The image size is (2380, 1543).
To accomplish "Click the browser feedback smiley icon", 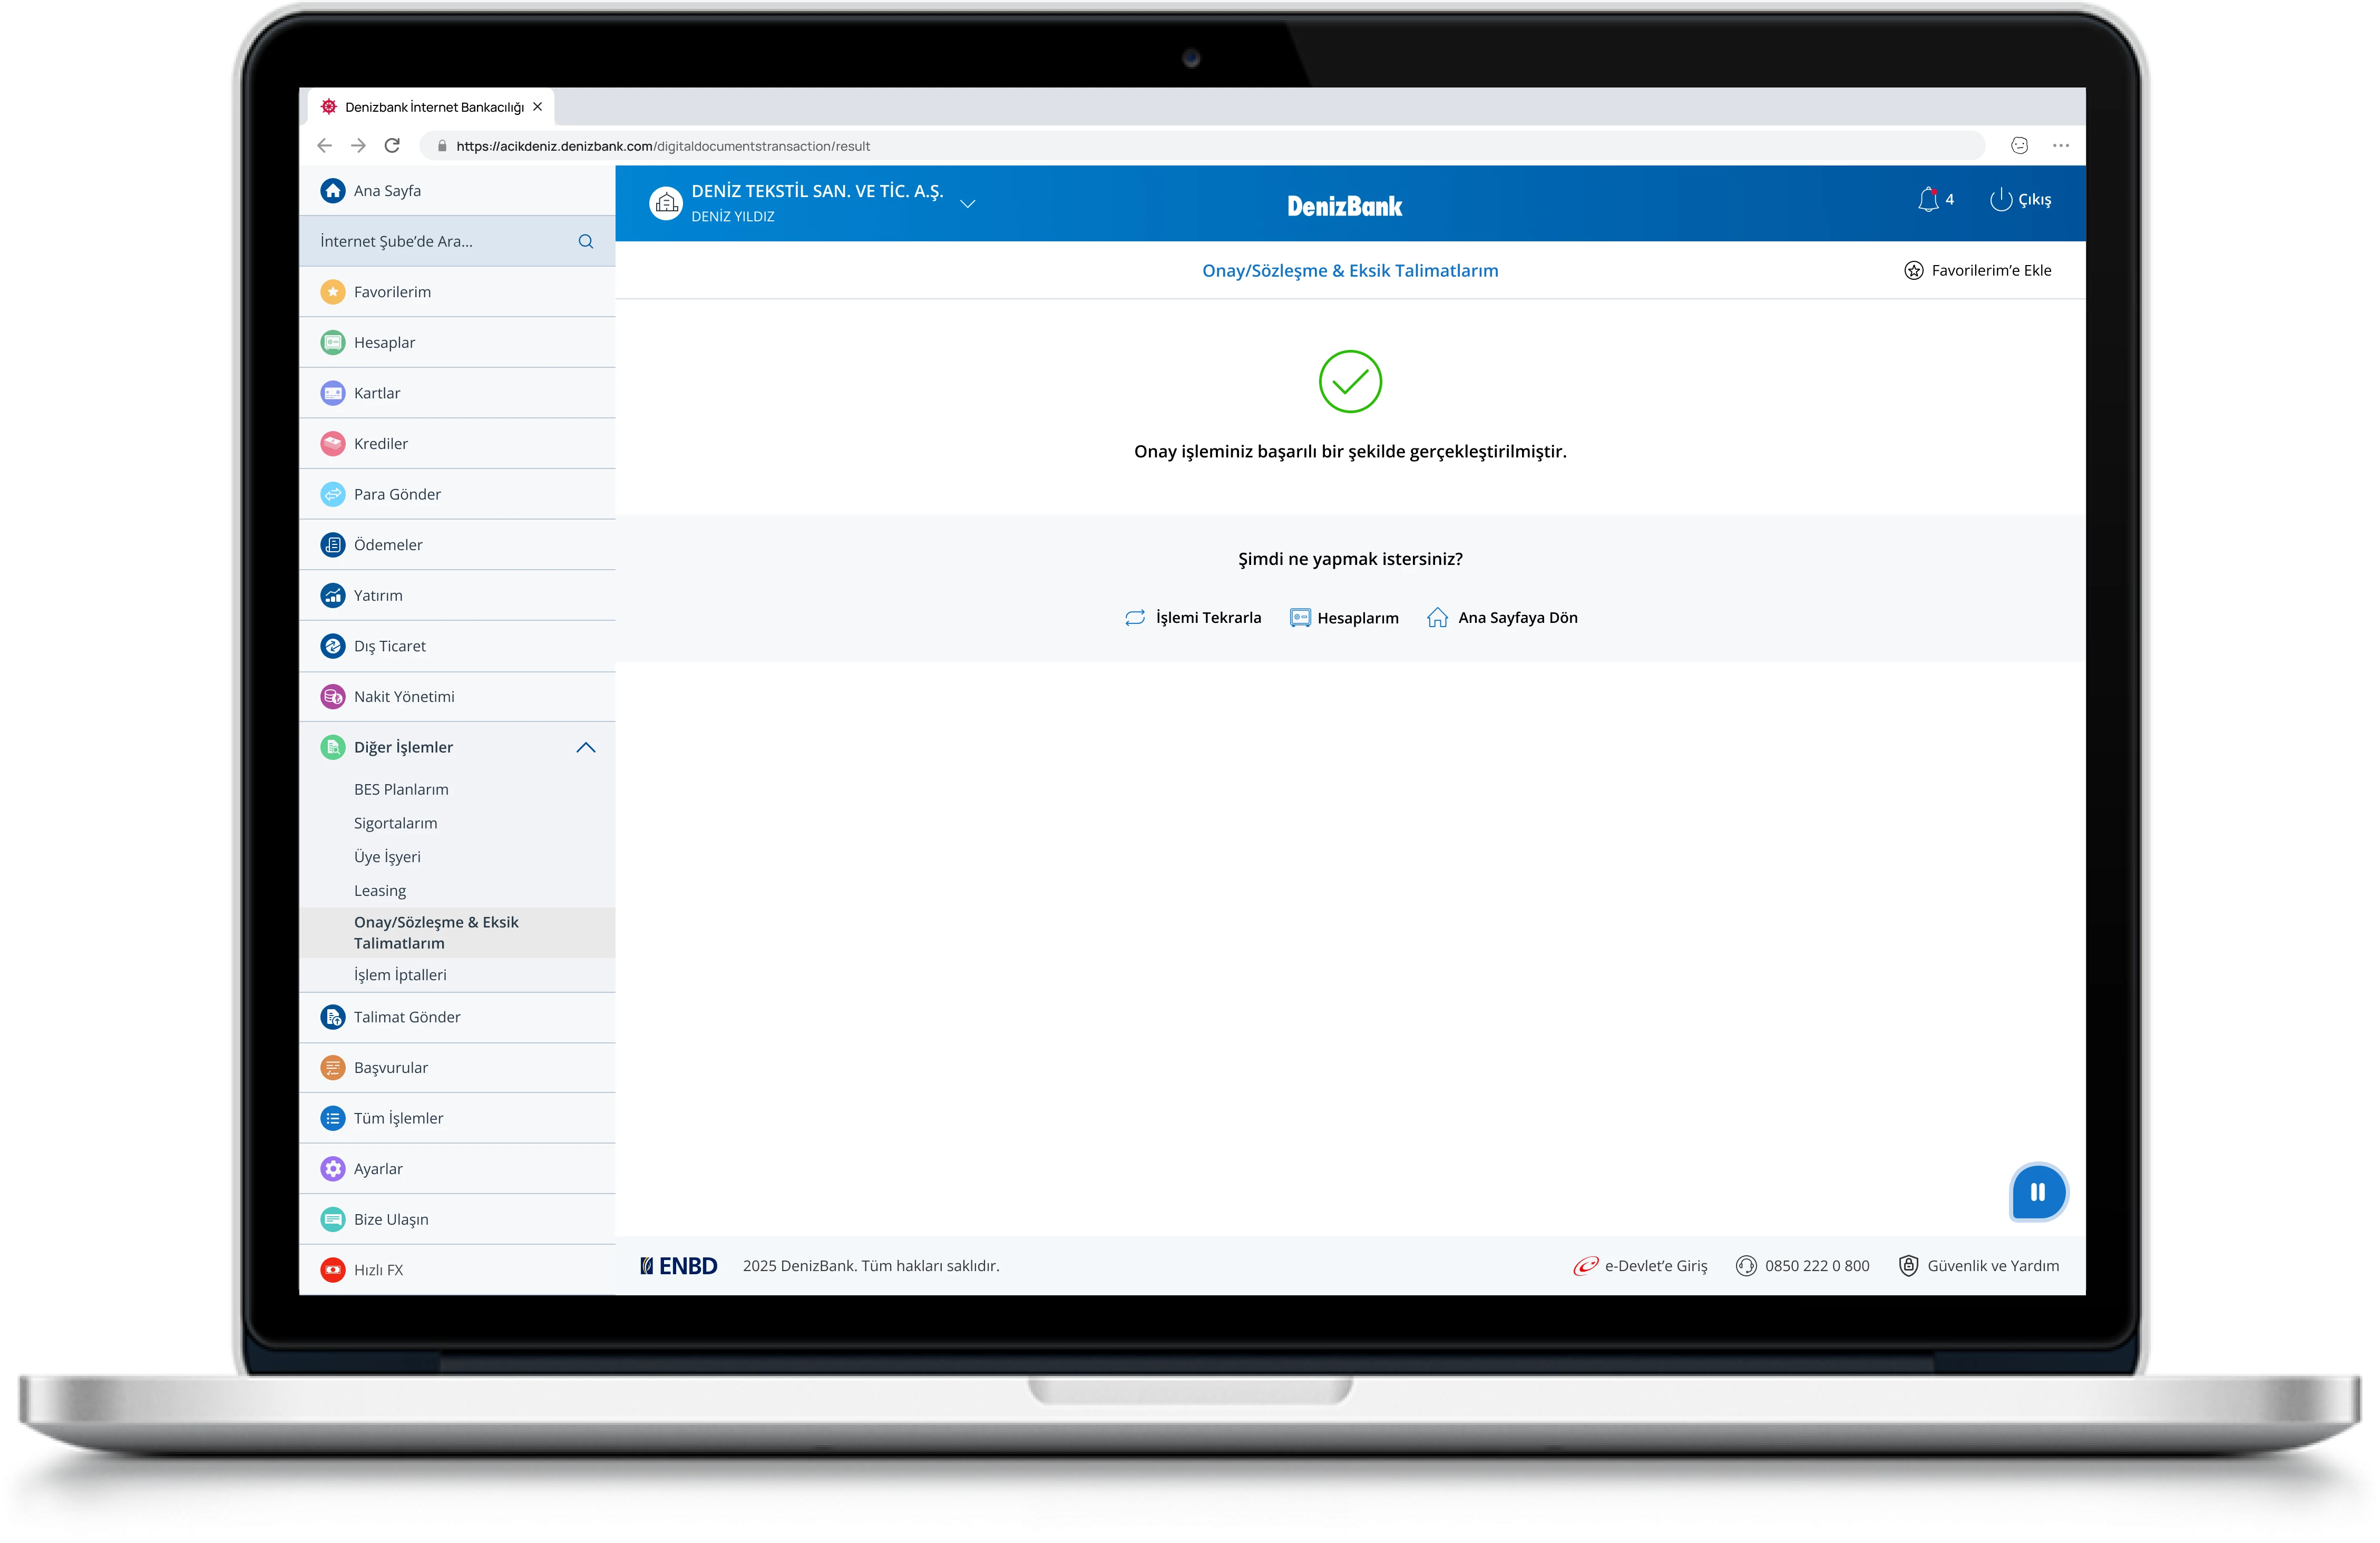I will (x=2020, y=146).
